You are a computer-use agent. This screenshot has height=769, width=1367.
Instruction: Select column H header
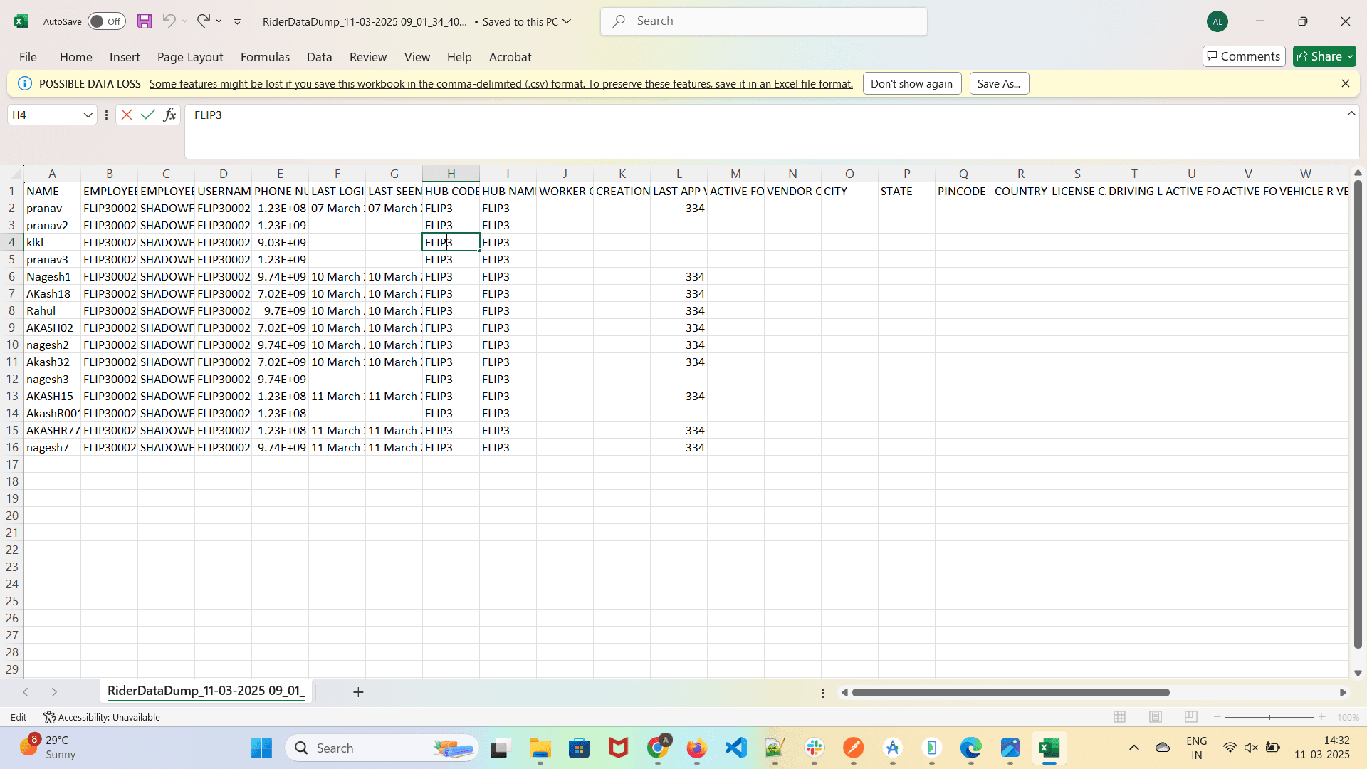click(451, 174)
